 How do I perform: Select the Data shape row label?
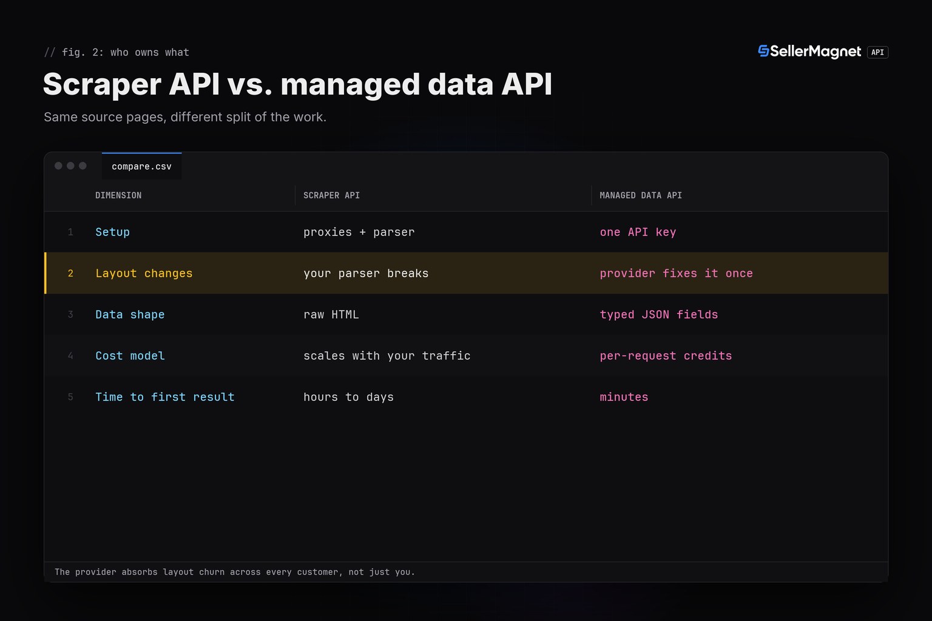[130, 314]
